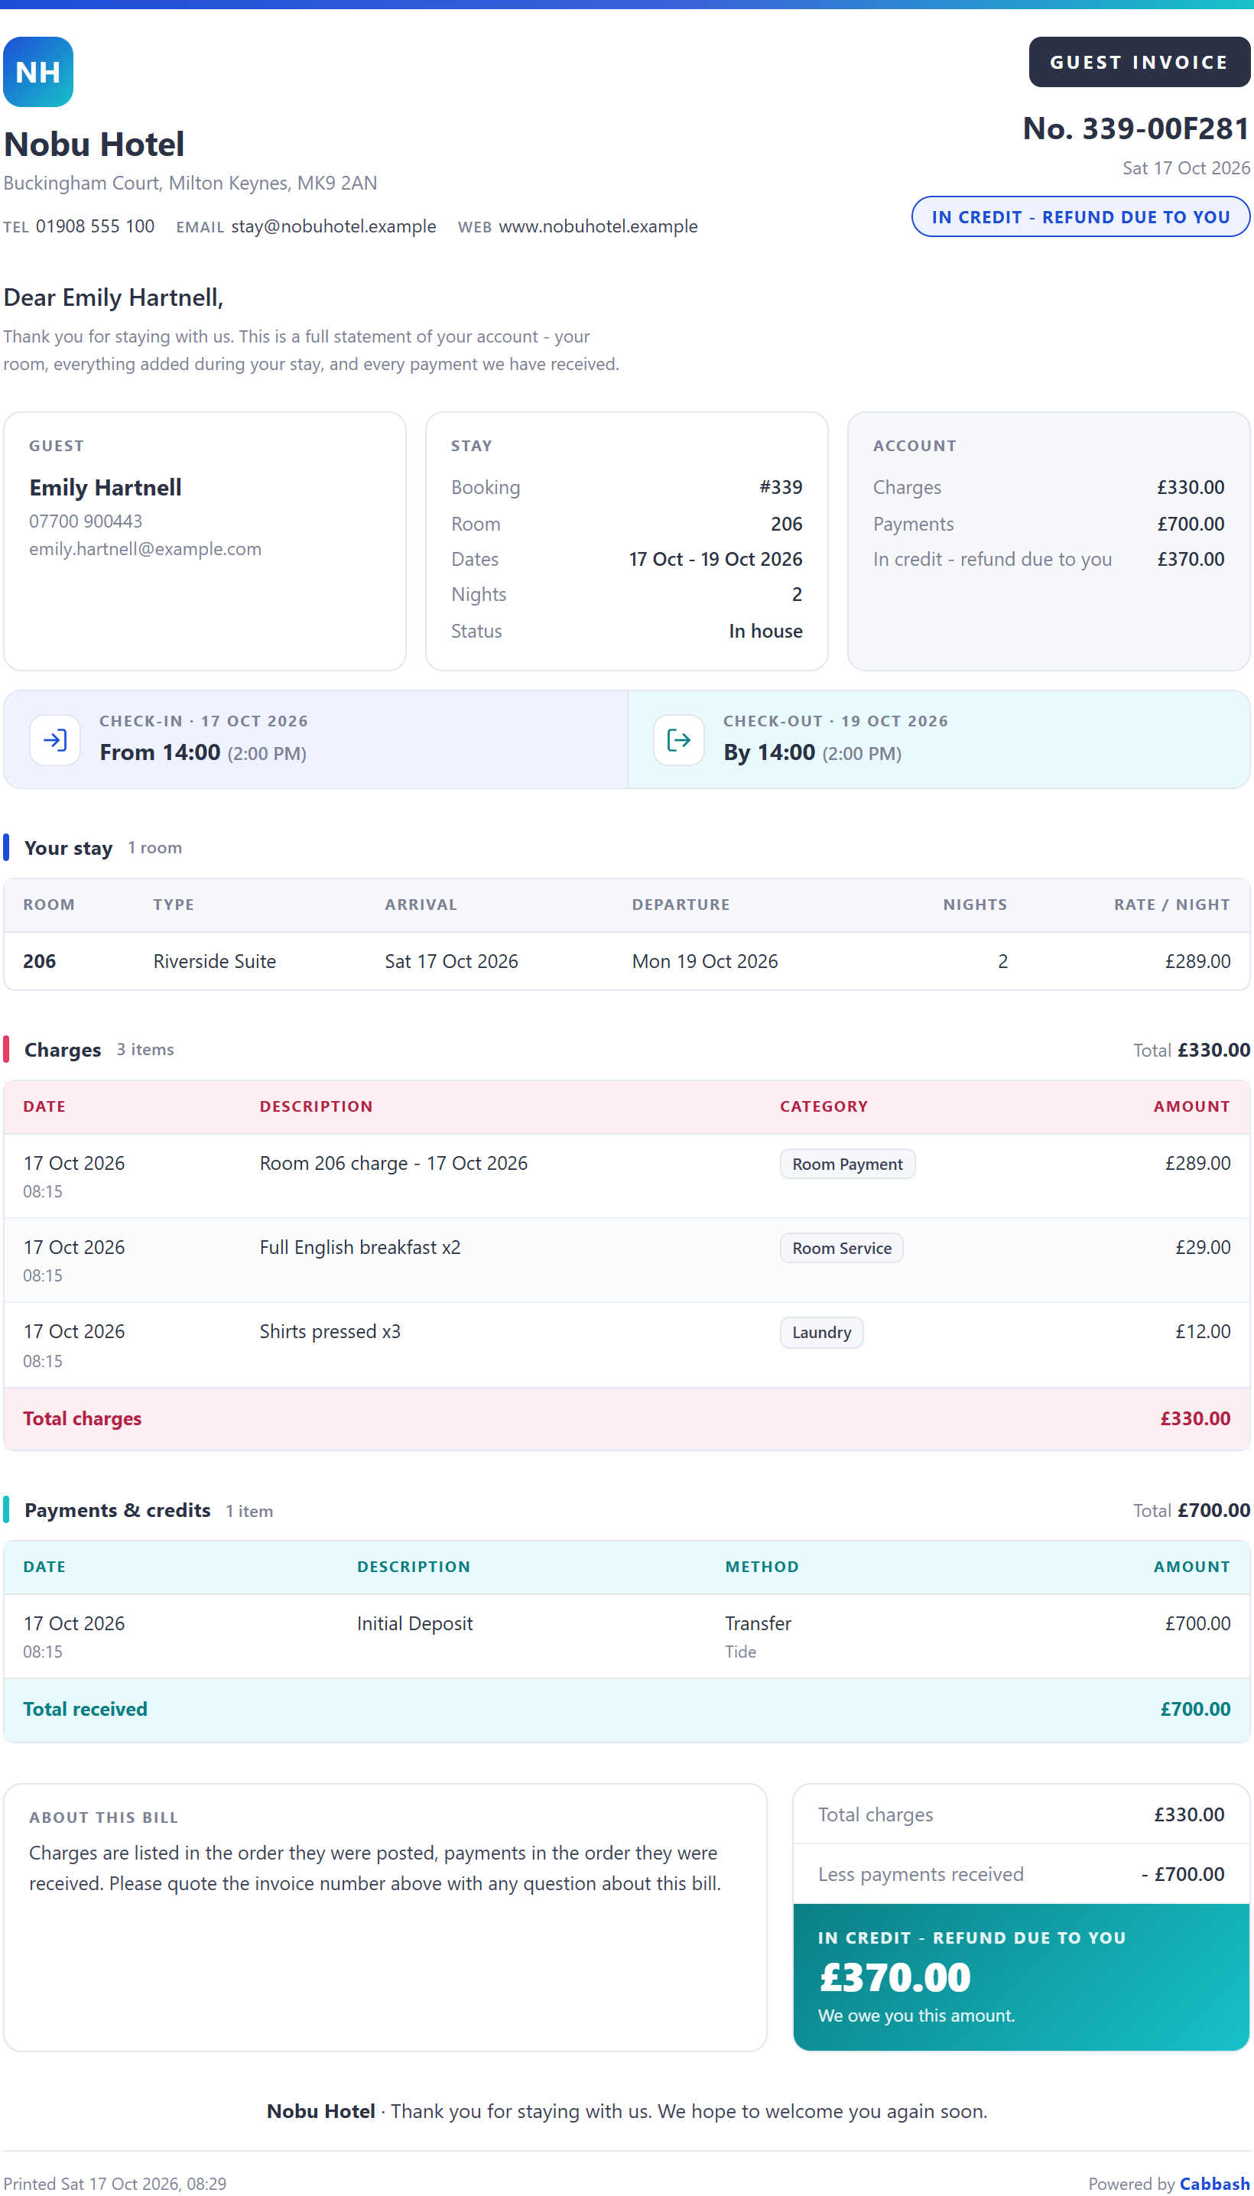This screenshot has width=1254, height=2196.
Task: Click the Cabbash link in footer
Action: pos(1213,2183)
